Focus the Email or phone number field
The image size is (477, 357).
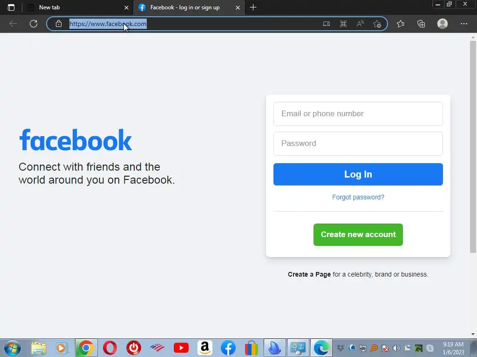pyautogui.click(x=358, y=114)
